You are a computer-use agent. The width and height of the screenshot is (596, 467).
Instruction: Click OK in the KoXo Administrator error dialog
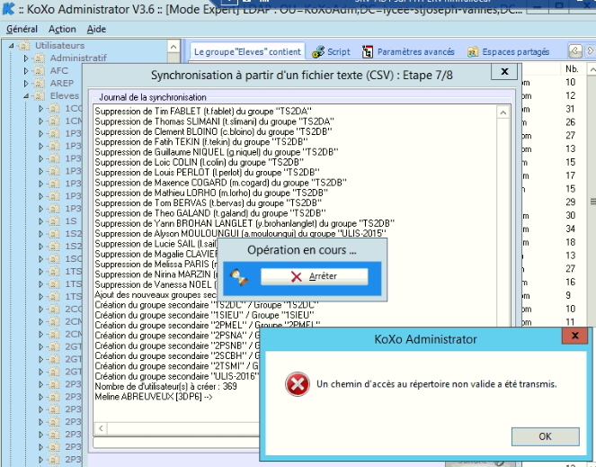(x=545, y=436)
